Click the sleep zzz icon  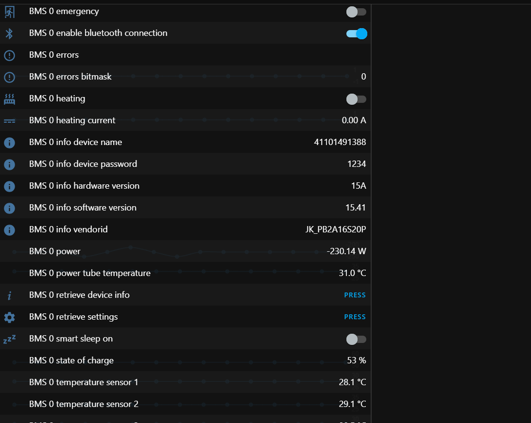pyautogui.click(x=10, y=339)
